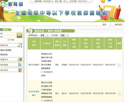Open the magnifier icon for 縣立竹田國中 row
The image size is (125, 102).
click(119, 65)
